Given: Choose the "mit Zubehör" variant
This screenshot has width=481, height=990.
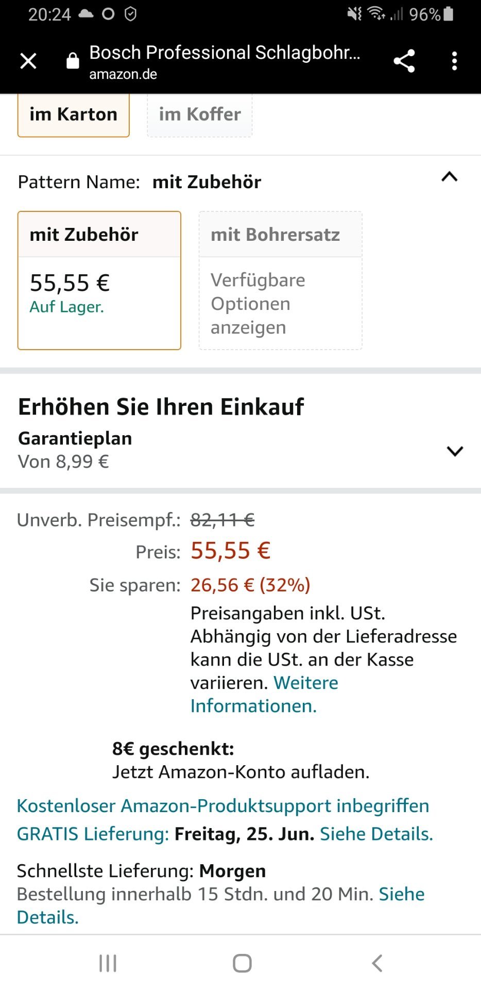Looking at the screenshot, I should click(x=99, y=280).
